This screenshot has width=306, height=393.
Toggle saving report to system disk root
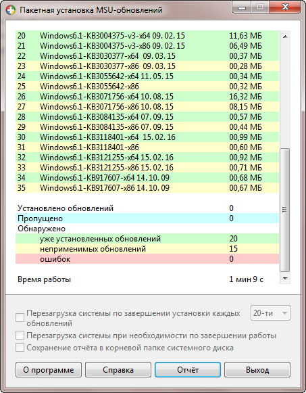tap(20, 348)
